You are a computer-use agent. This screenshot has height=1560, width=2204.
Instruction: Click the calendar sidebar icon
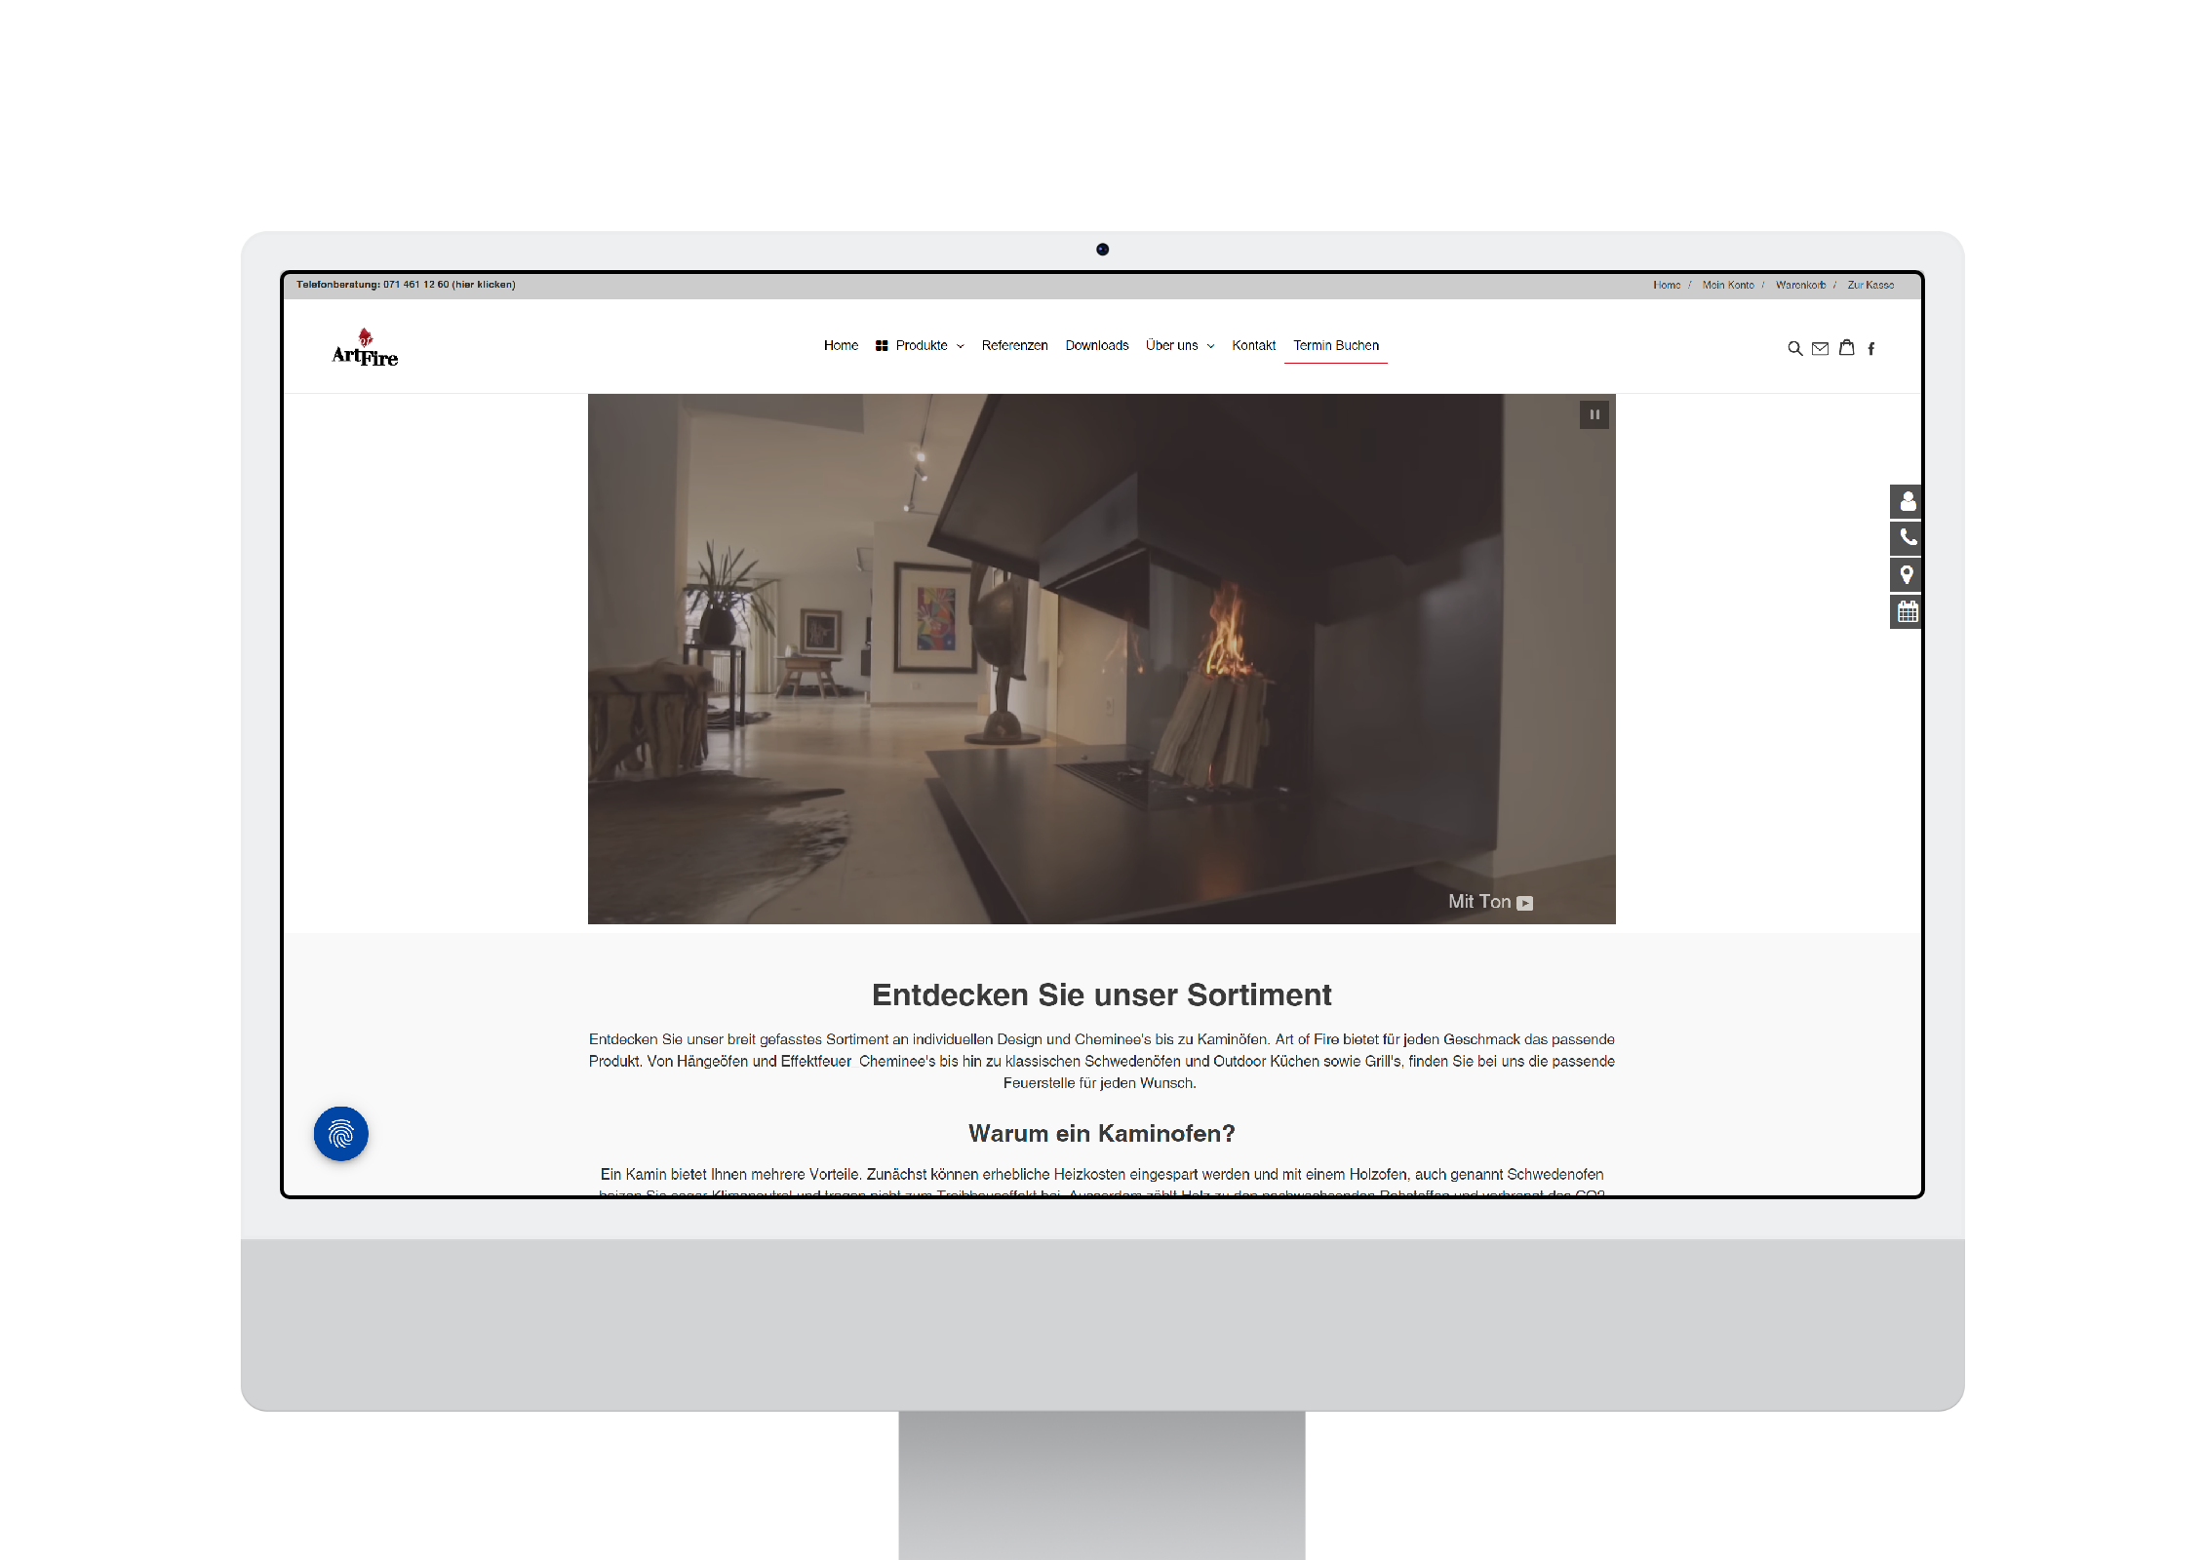1907,611
